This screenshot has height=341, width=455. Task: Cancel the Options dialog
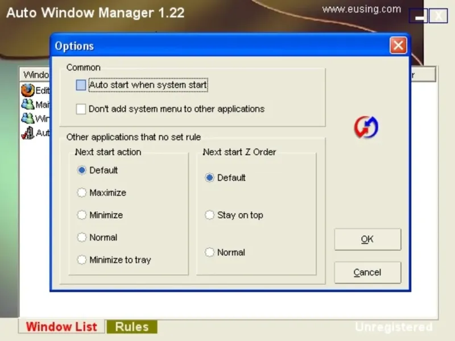[x=367, y=273]
